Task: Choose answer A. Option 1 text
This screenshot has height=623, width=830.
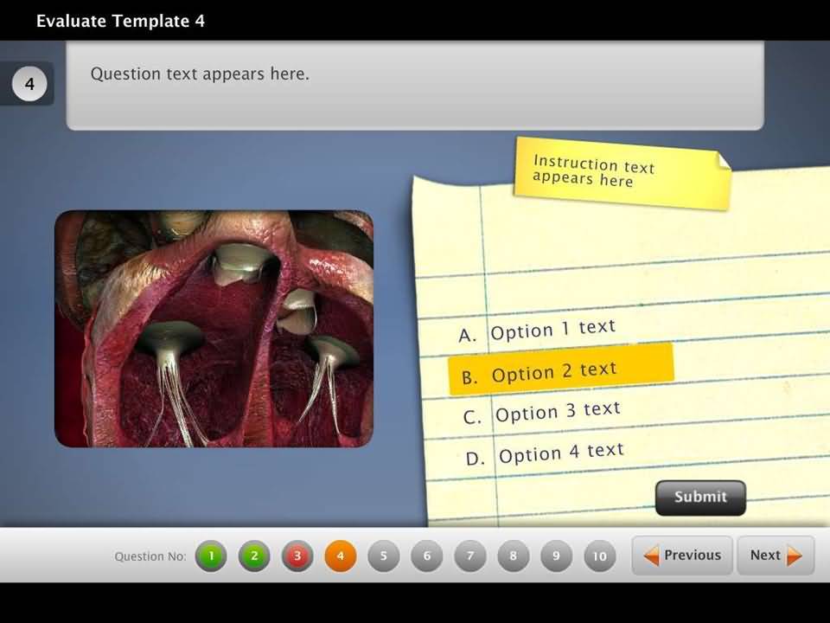Action: 538,331
